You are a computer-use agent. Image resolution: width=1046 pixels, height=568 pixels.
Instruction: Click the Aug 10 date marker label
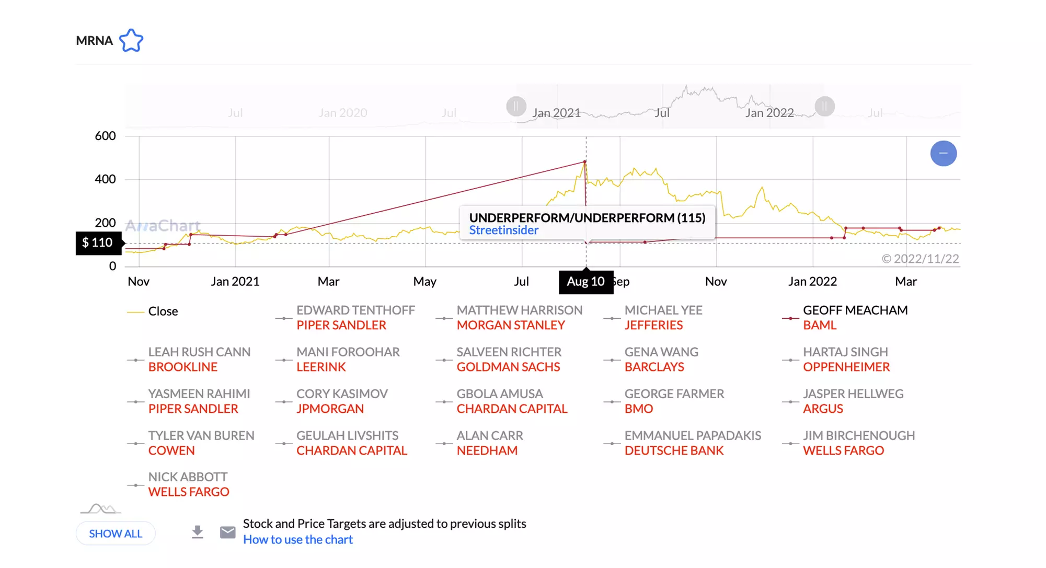(586, 282)
